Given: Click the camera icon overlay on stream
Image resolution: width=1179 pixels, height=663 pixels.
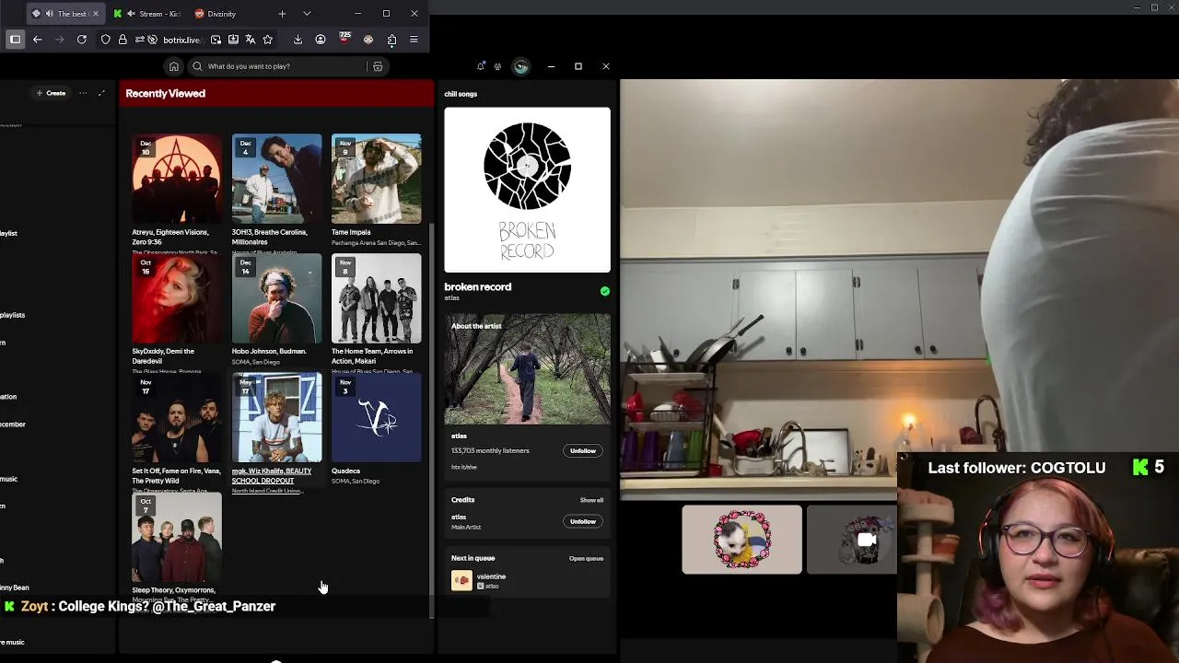Looking at the screenshot, I should click(866, 540).
